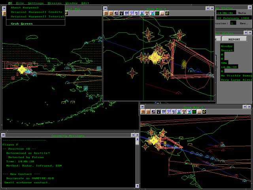This screenshot has height=190, width=253.
Task: Click the Incoming Messages scrollbar up arrow
Action: click(137, 139)
